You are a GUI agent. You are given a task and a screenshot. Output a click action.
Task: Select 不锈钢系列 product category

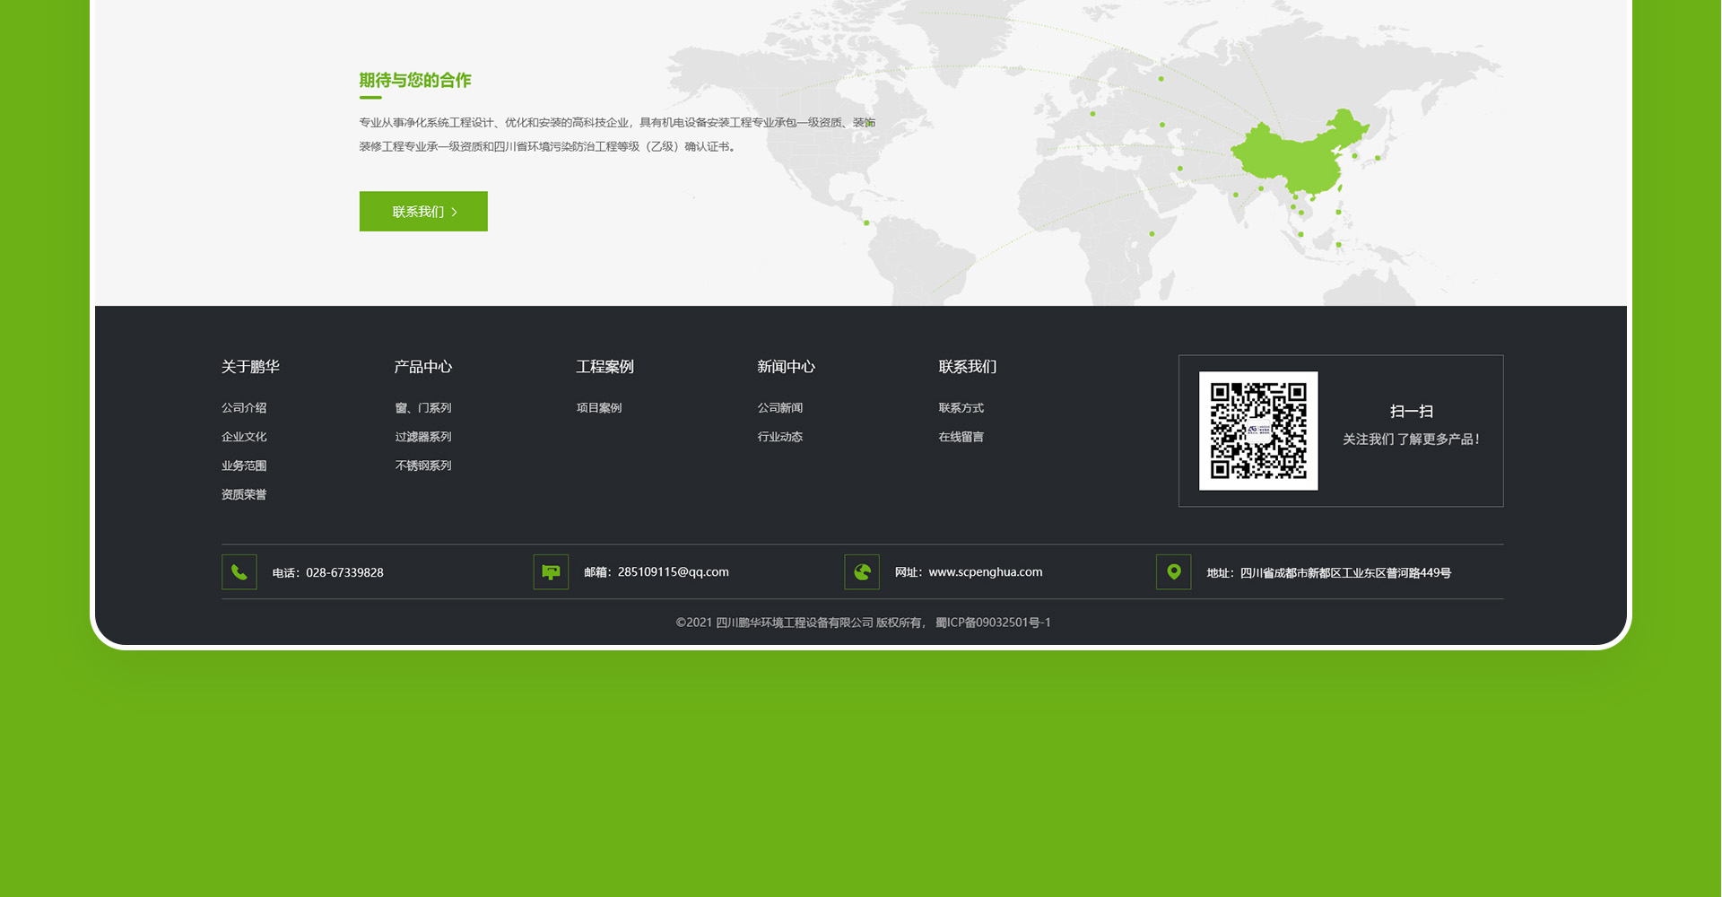[423, 466]
